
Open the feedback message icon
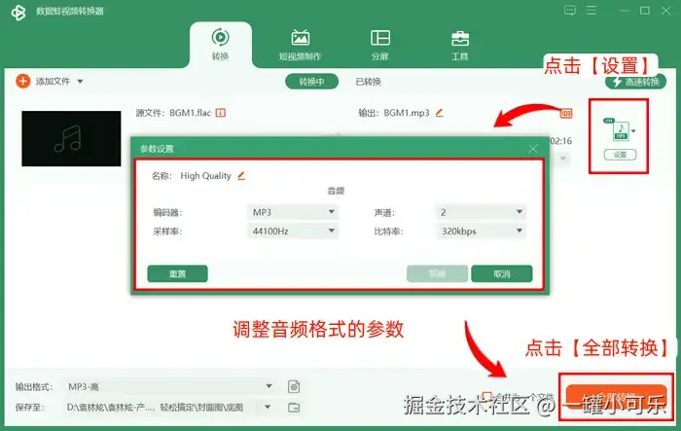coord(570,11)
